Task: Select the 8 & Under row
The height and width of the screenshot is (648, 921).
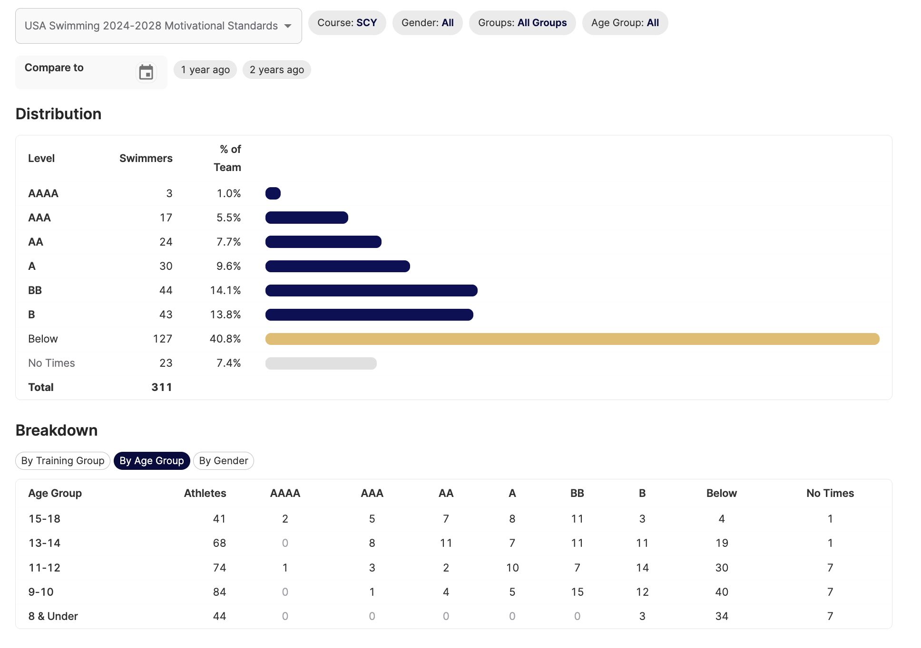Action: pos(53,616)
